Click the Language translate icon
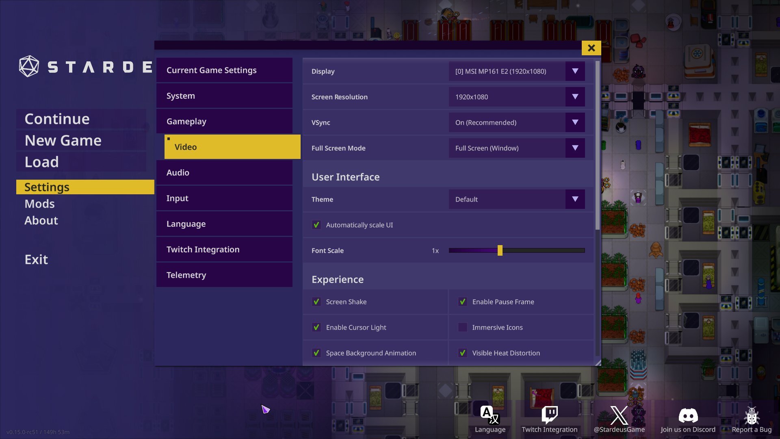The image size is (780, 439). [490, 415]
